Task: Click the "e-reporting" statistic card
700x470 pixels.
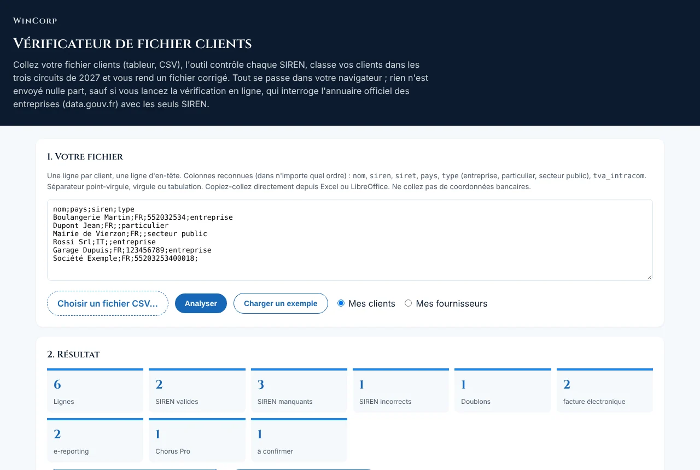Action: pos(95,440)
